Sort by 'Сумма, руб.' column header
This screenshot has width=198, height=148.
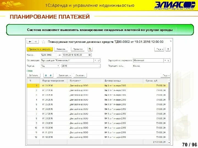coord(156,81)
